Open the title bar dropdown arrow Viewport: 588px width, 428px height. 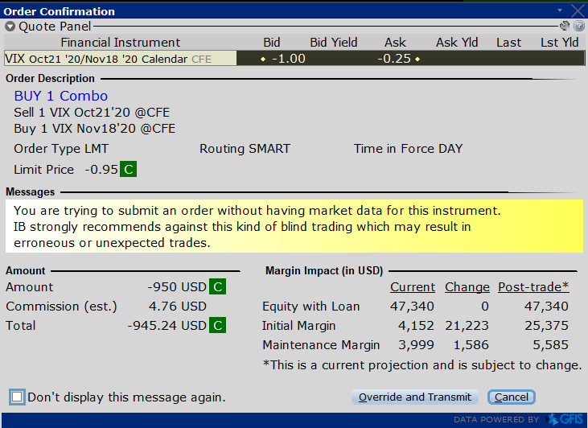(x=560, y=10)
